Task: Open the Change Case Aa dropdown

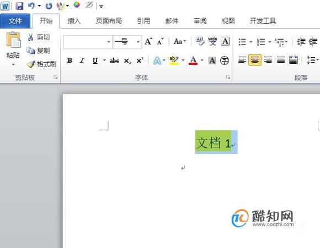Action: [180, 41]
